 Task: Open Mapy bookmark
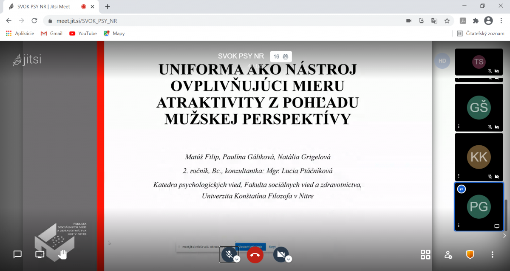[x=114, y=33]
